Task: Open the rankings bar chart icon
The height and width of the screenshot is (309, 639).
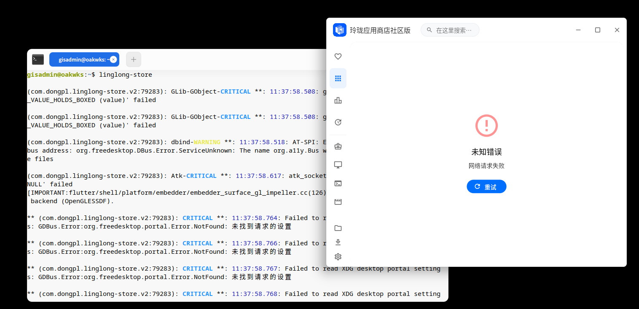Action: [x=338, y=100]
